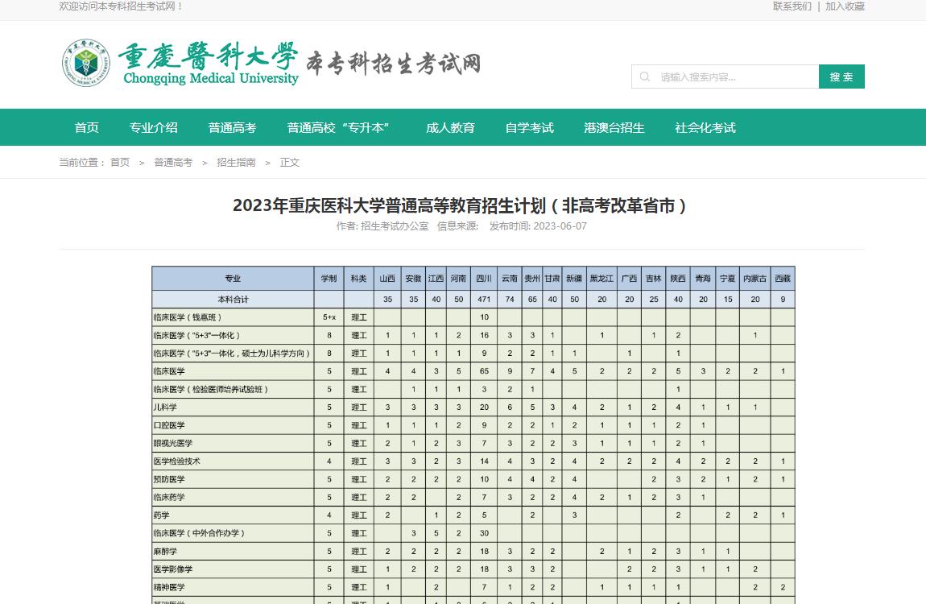
Task: Click the 临床医学（检验医师培养试验班）row label
Action: tap(233, 389)
